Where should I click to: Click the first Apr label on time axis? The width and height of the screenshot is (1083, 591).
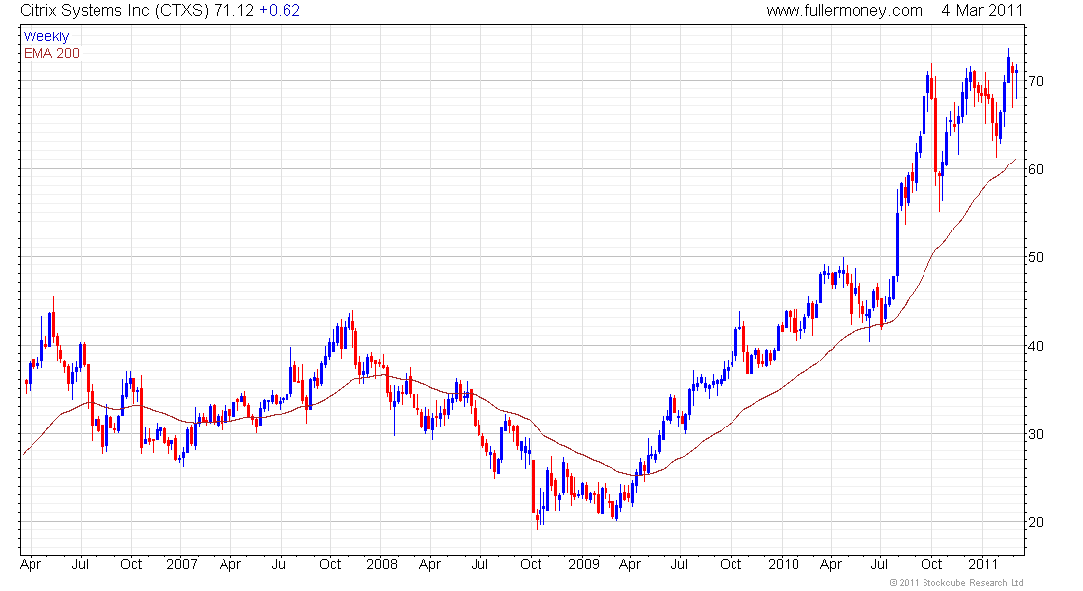[31, 564]
